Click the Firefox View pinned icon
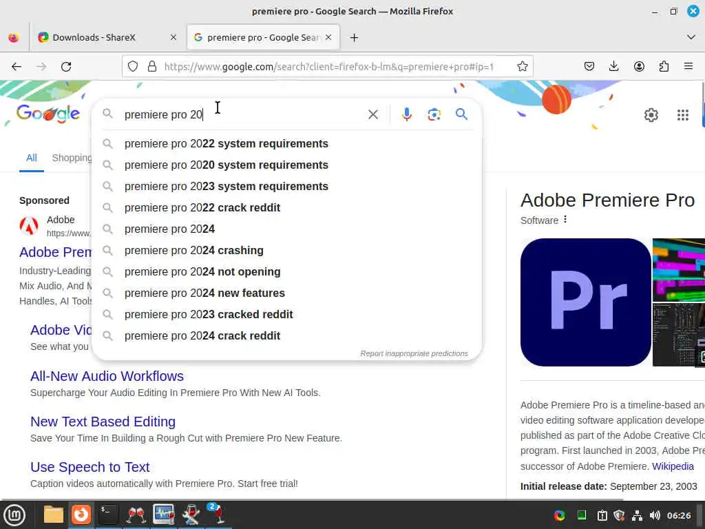This screenshot has height=529, width=705. coord(14,37)
